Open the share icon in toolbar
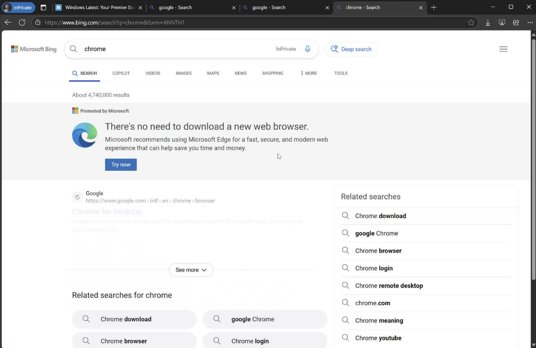 pos(516,22)
